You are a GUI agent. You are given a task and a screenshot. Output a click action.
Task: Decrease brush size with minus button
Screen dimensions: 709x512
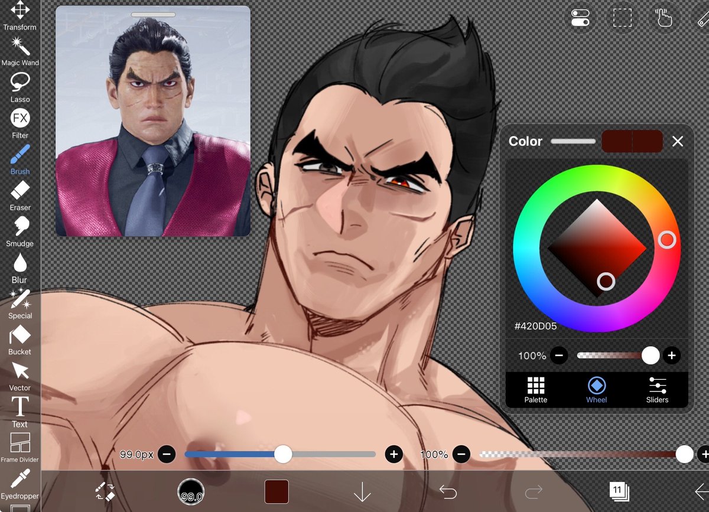pos(167,454)
